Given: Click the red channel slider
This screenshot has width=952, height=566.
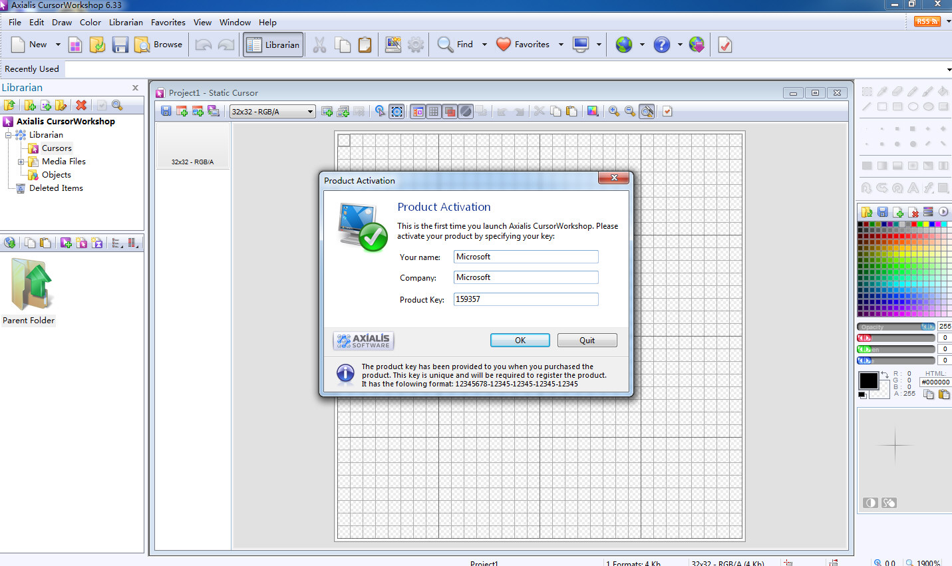Looking at the screenshot, I should click(x=896, y=338).
